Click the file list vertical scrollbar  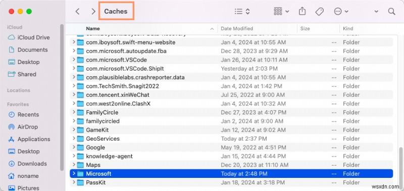[x=401, y=168]
